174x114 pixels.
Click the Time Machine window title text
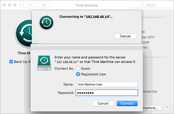[x=86, y=5]
